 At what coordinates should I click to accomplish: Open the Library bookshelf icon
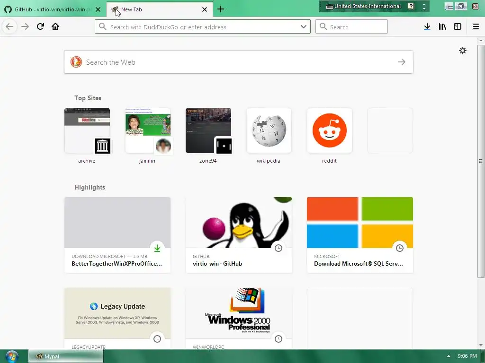click(x=442, y=26)
